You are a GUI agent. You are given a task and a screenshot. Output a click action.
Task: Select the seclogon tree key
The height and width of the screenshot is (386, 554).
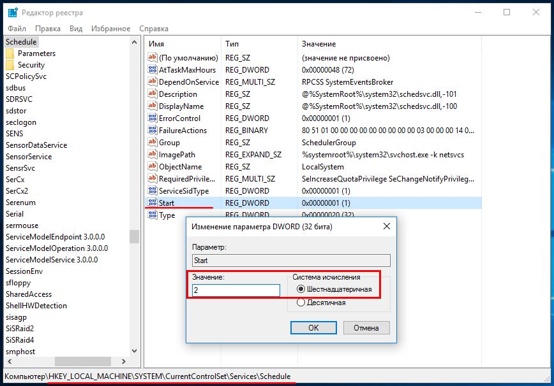pyautogui.click(x=21, y=122)
